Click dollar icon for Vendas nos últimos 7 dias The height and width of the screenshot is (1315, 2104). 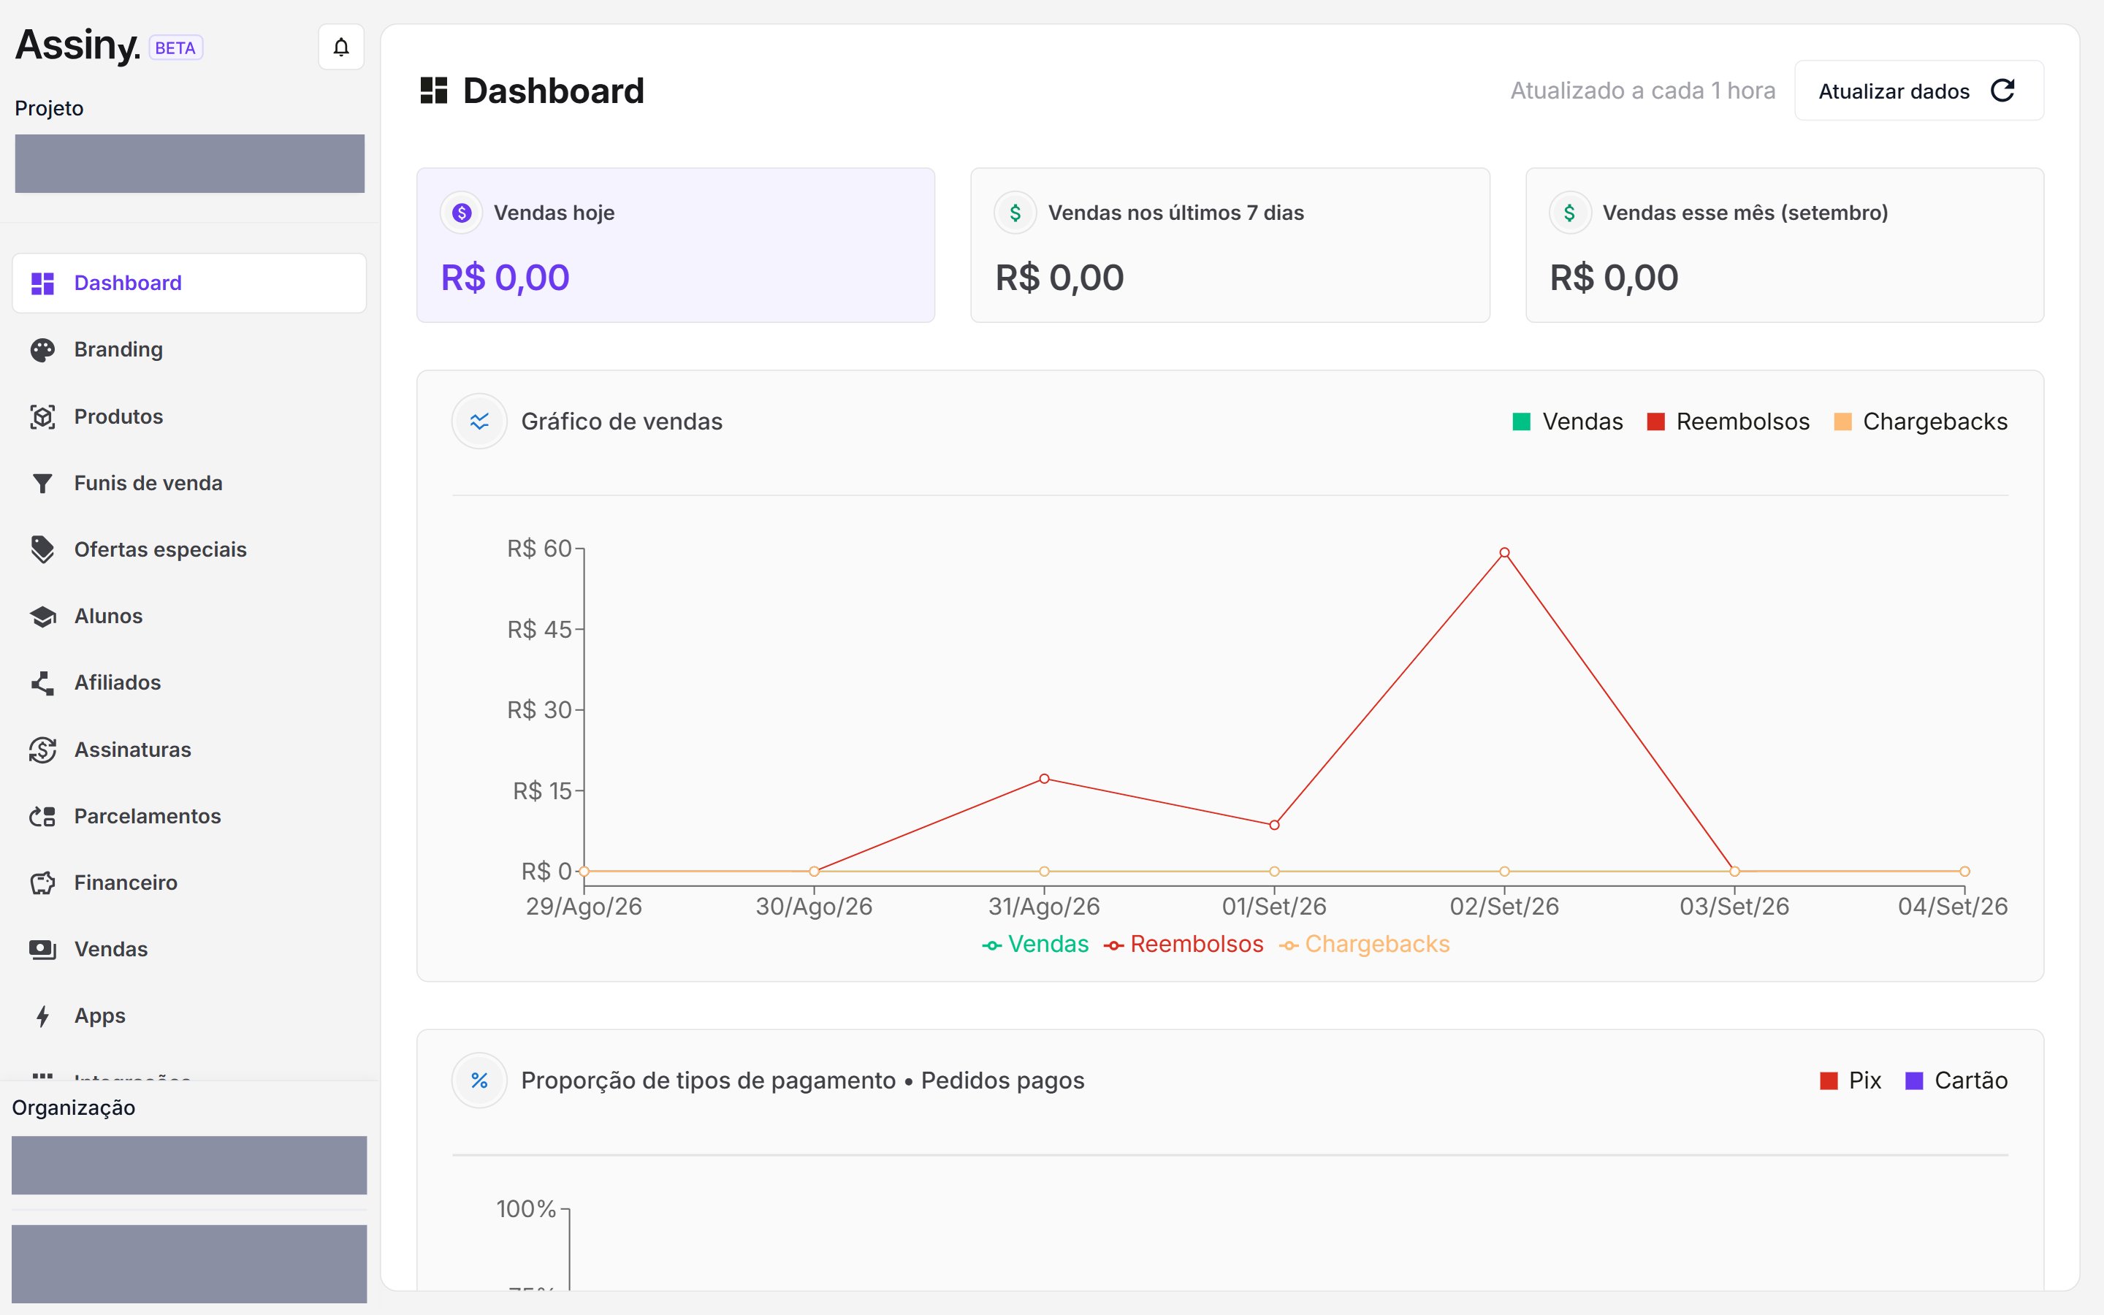[x=1015, y=213]
